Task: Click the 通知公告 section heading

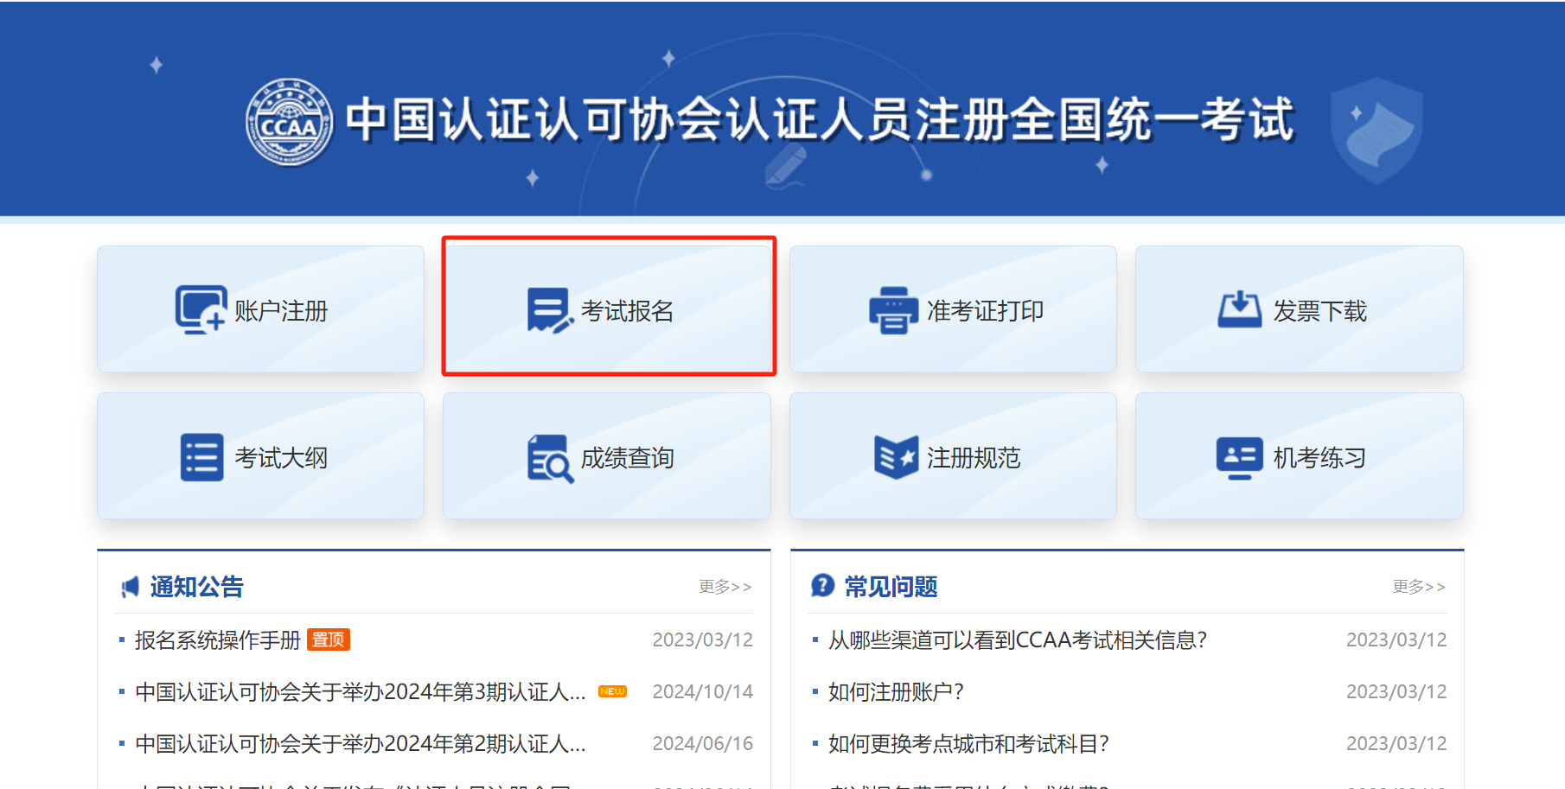Action: point(197,587)
